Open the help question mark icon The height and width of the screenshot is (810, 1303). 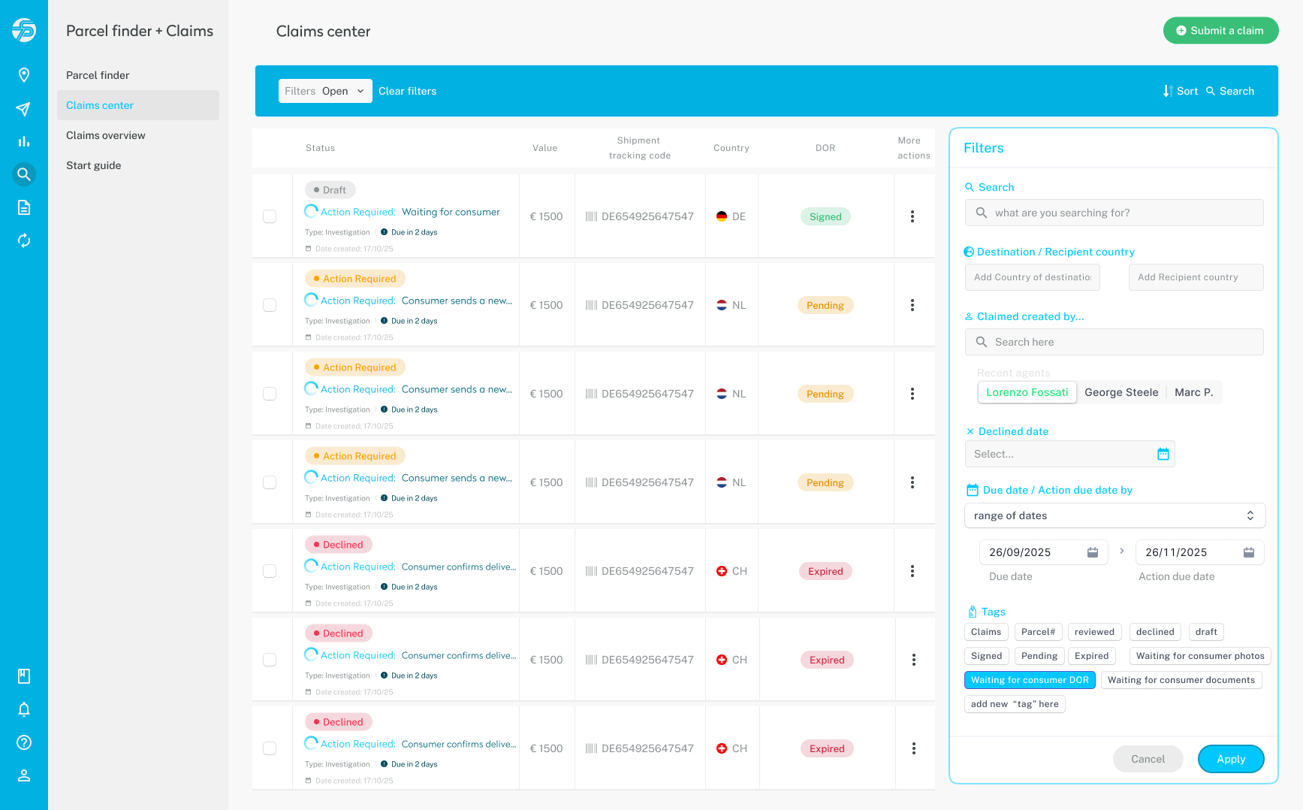(24, 742)
